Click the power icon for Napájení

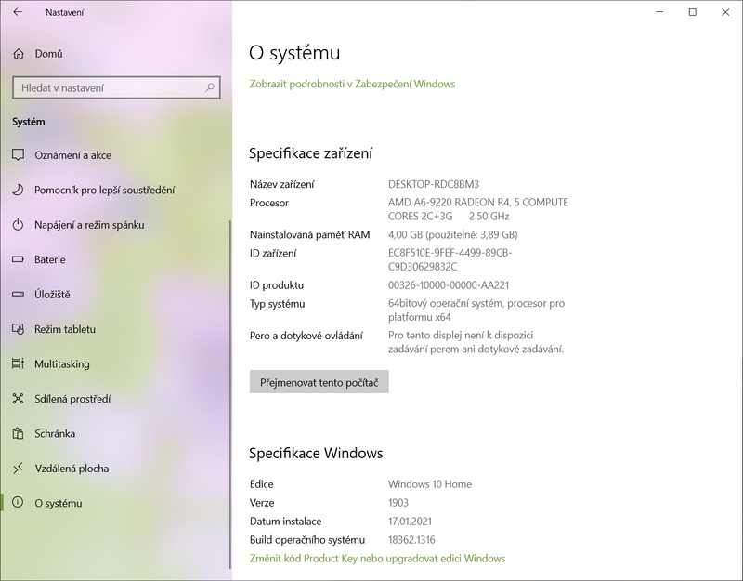click(x=18, y=225)
